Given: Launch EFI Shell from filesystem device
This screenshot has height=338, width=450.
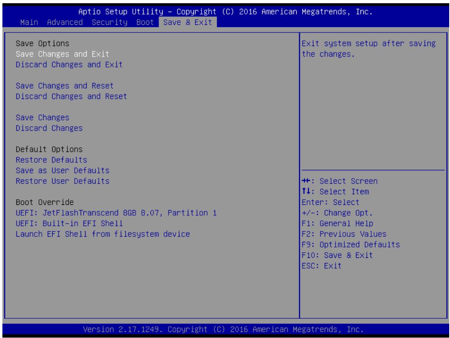Looking at the screenshot, I should (x=103, y=234).
